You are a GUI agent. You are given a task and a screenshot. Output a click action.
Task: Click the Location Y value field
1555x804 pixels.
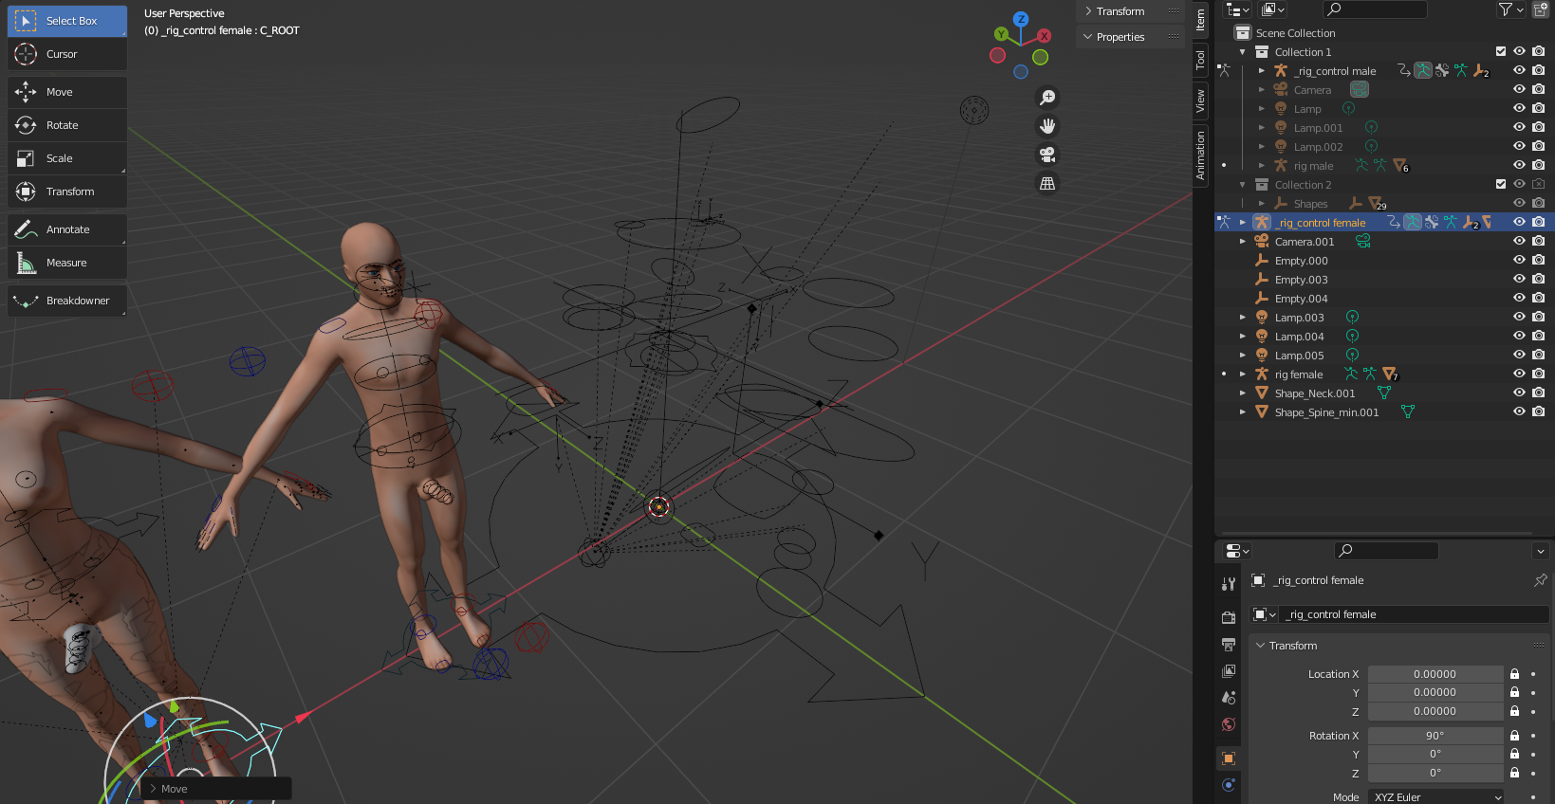(1435, 692)
